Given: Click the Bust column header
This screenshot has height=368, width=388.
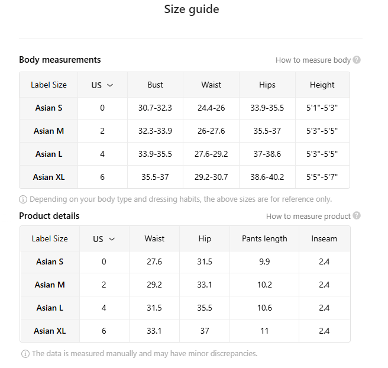Looking at the screenshot, I should click(x=155, y=85).
